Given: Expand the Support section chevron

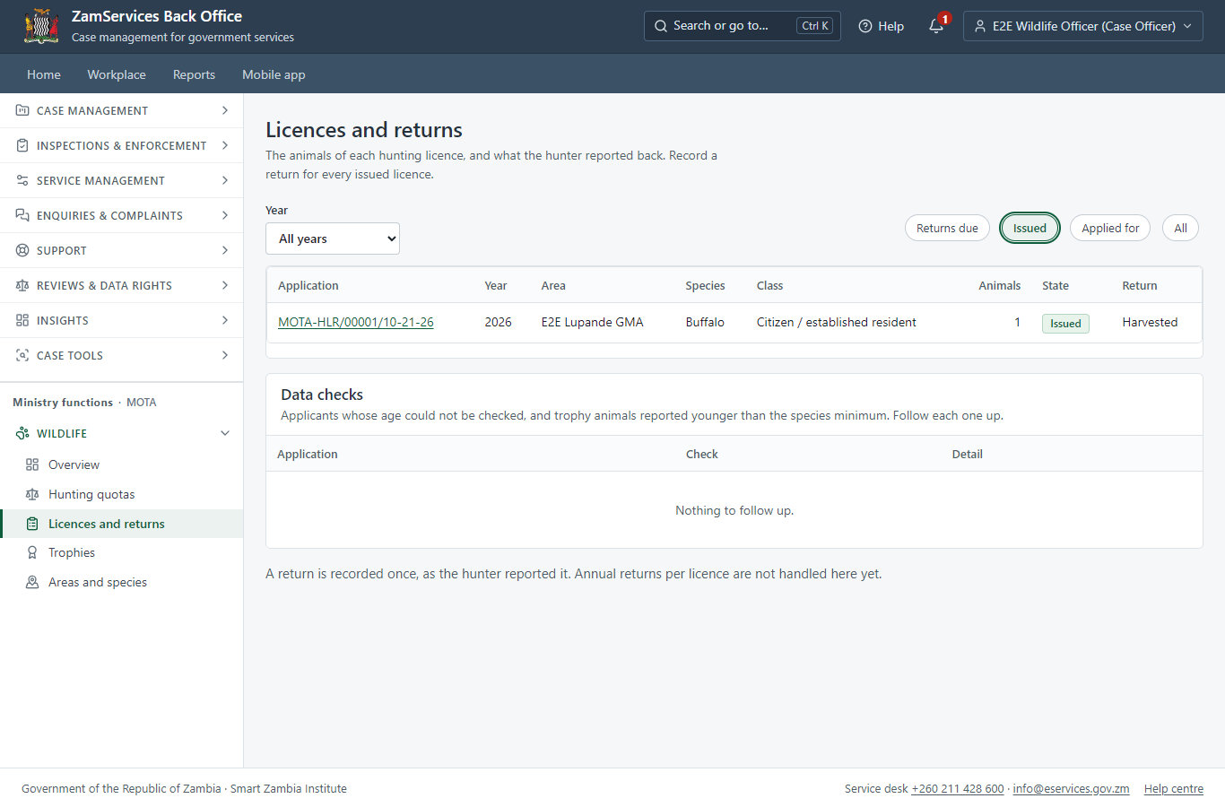Looking at the screenshot, I should 225,250.
